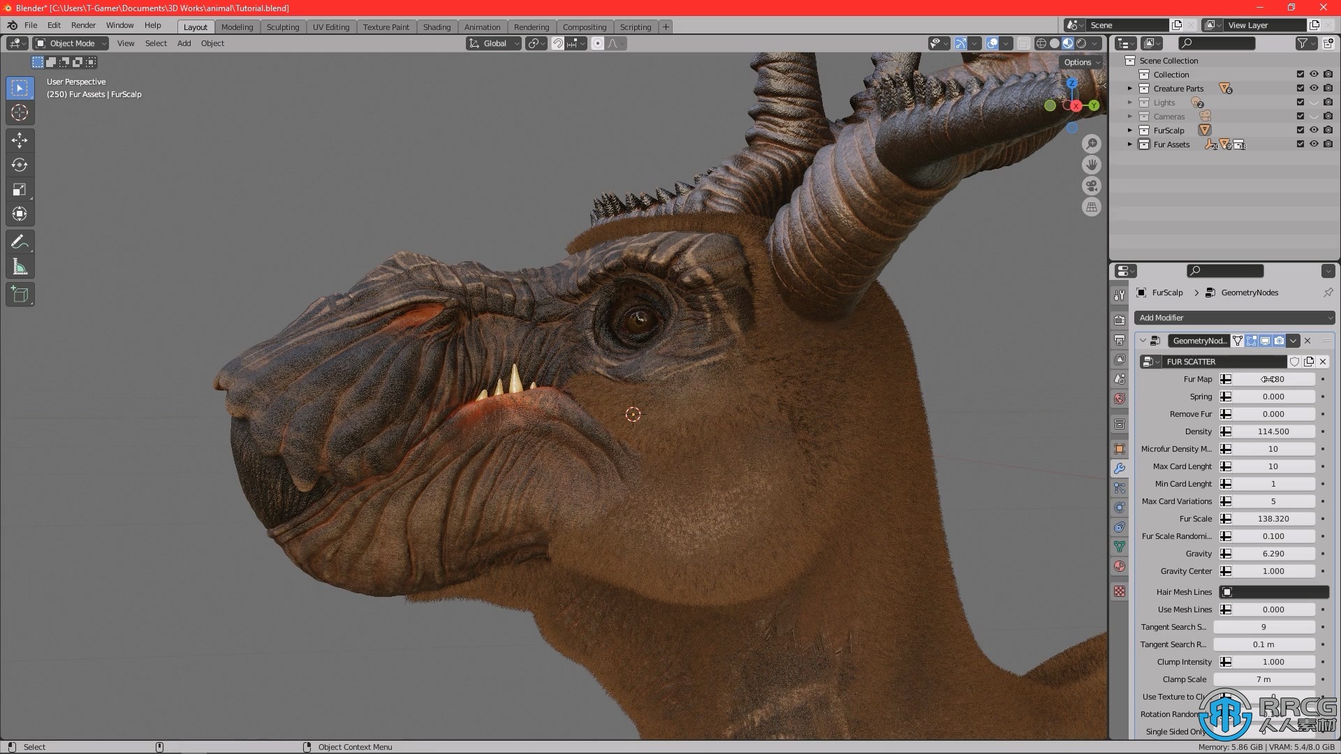The width and height of the screenshot is (1341, 754).
Task: Open the Add Modifier dropdown
Action: tap(1234, 318)
